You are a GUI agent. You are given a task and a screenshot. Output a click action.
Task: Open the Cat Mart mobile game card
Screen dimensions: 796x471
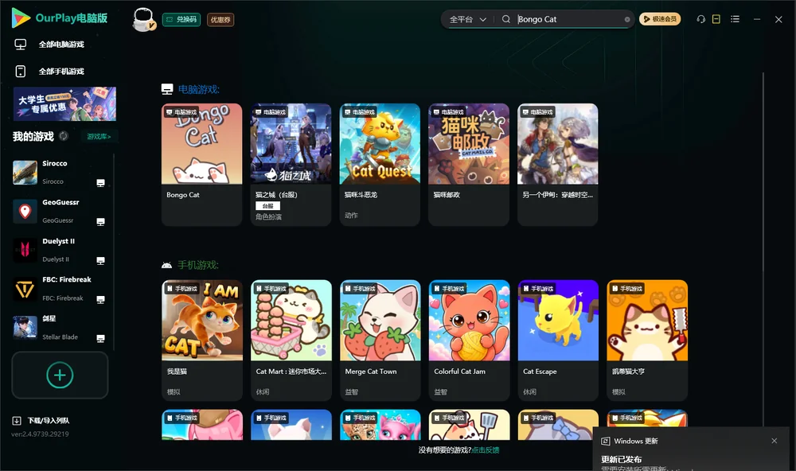(291, 341)
